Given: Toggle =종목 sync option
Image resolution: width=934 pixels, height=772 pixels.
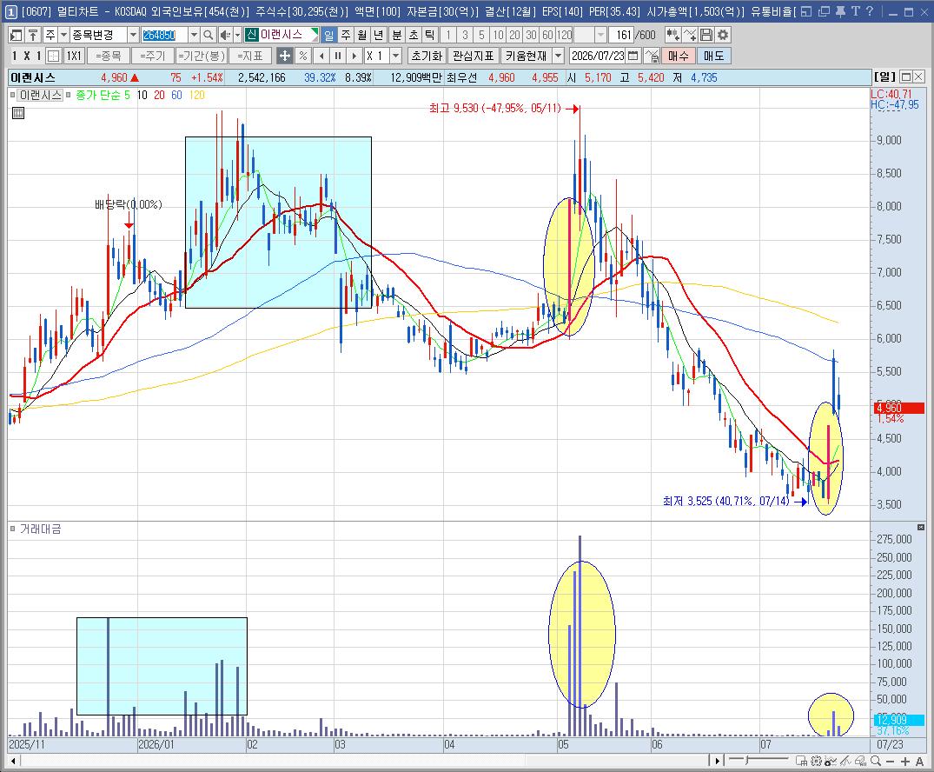Looking at the screenshot, I should tap(109, 56).
